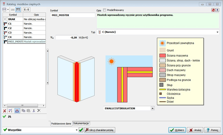Click the Wybierz button
Screen dimensions: 223x135
(177, 130)
